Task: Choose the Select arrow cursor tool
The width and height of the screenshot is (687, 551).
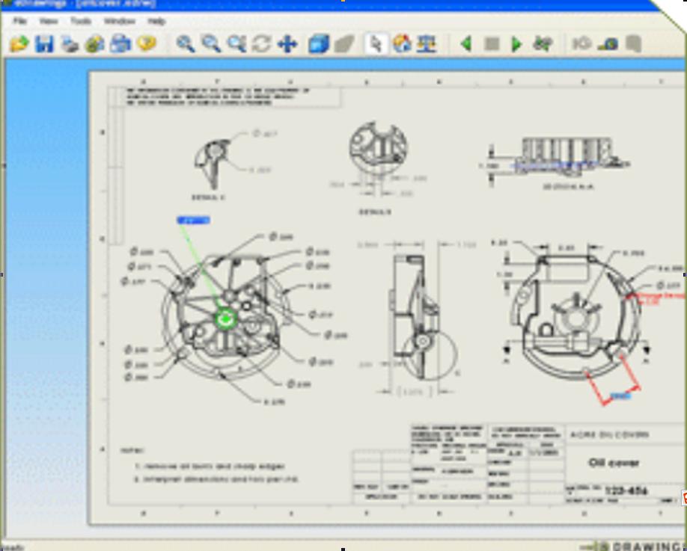Action: tap(376, 44)
